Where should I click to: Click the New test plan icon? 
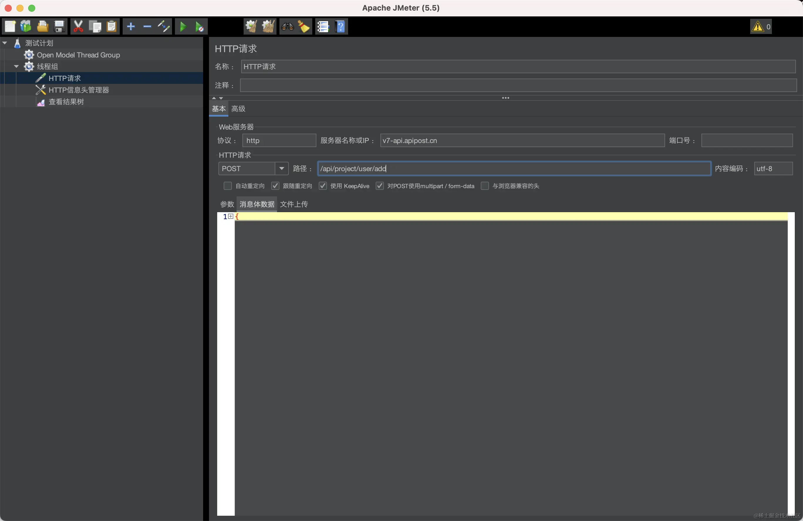[x=10, y=26]
